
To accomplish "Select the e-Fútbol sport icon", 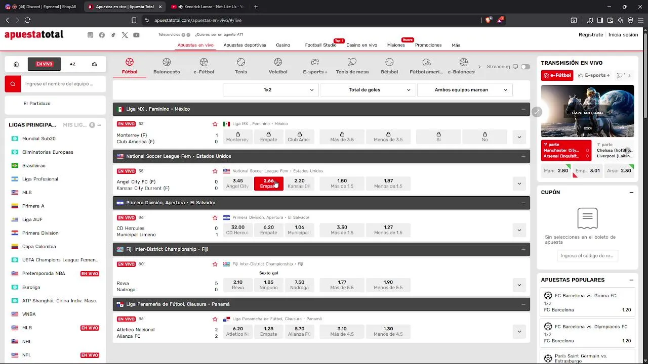I will [x=204, y=66].
